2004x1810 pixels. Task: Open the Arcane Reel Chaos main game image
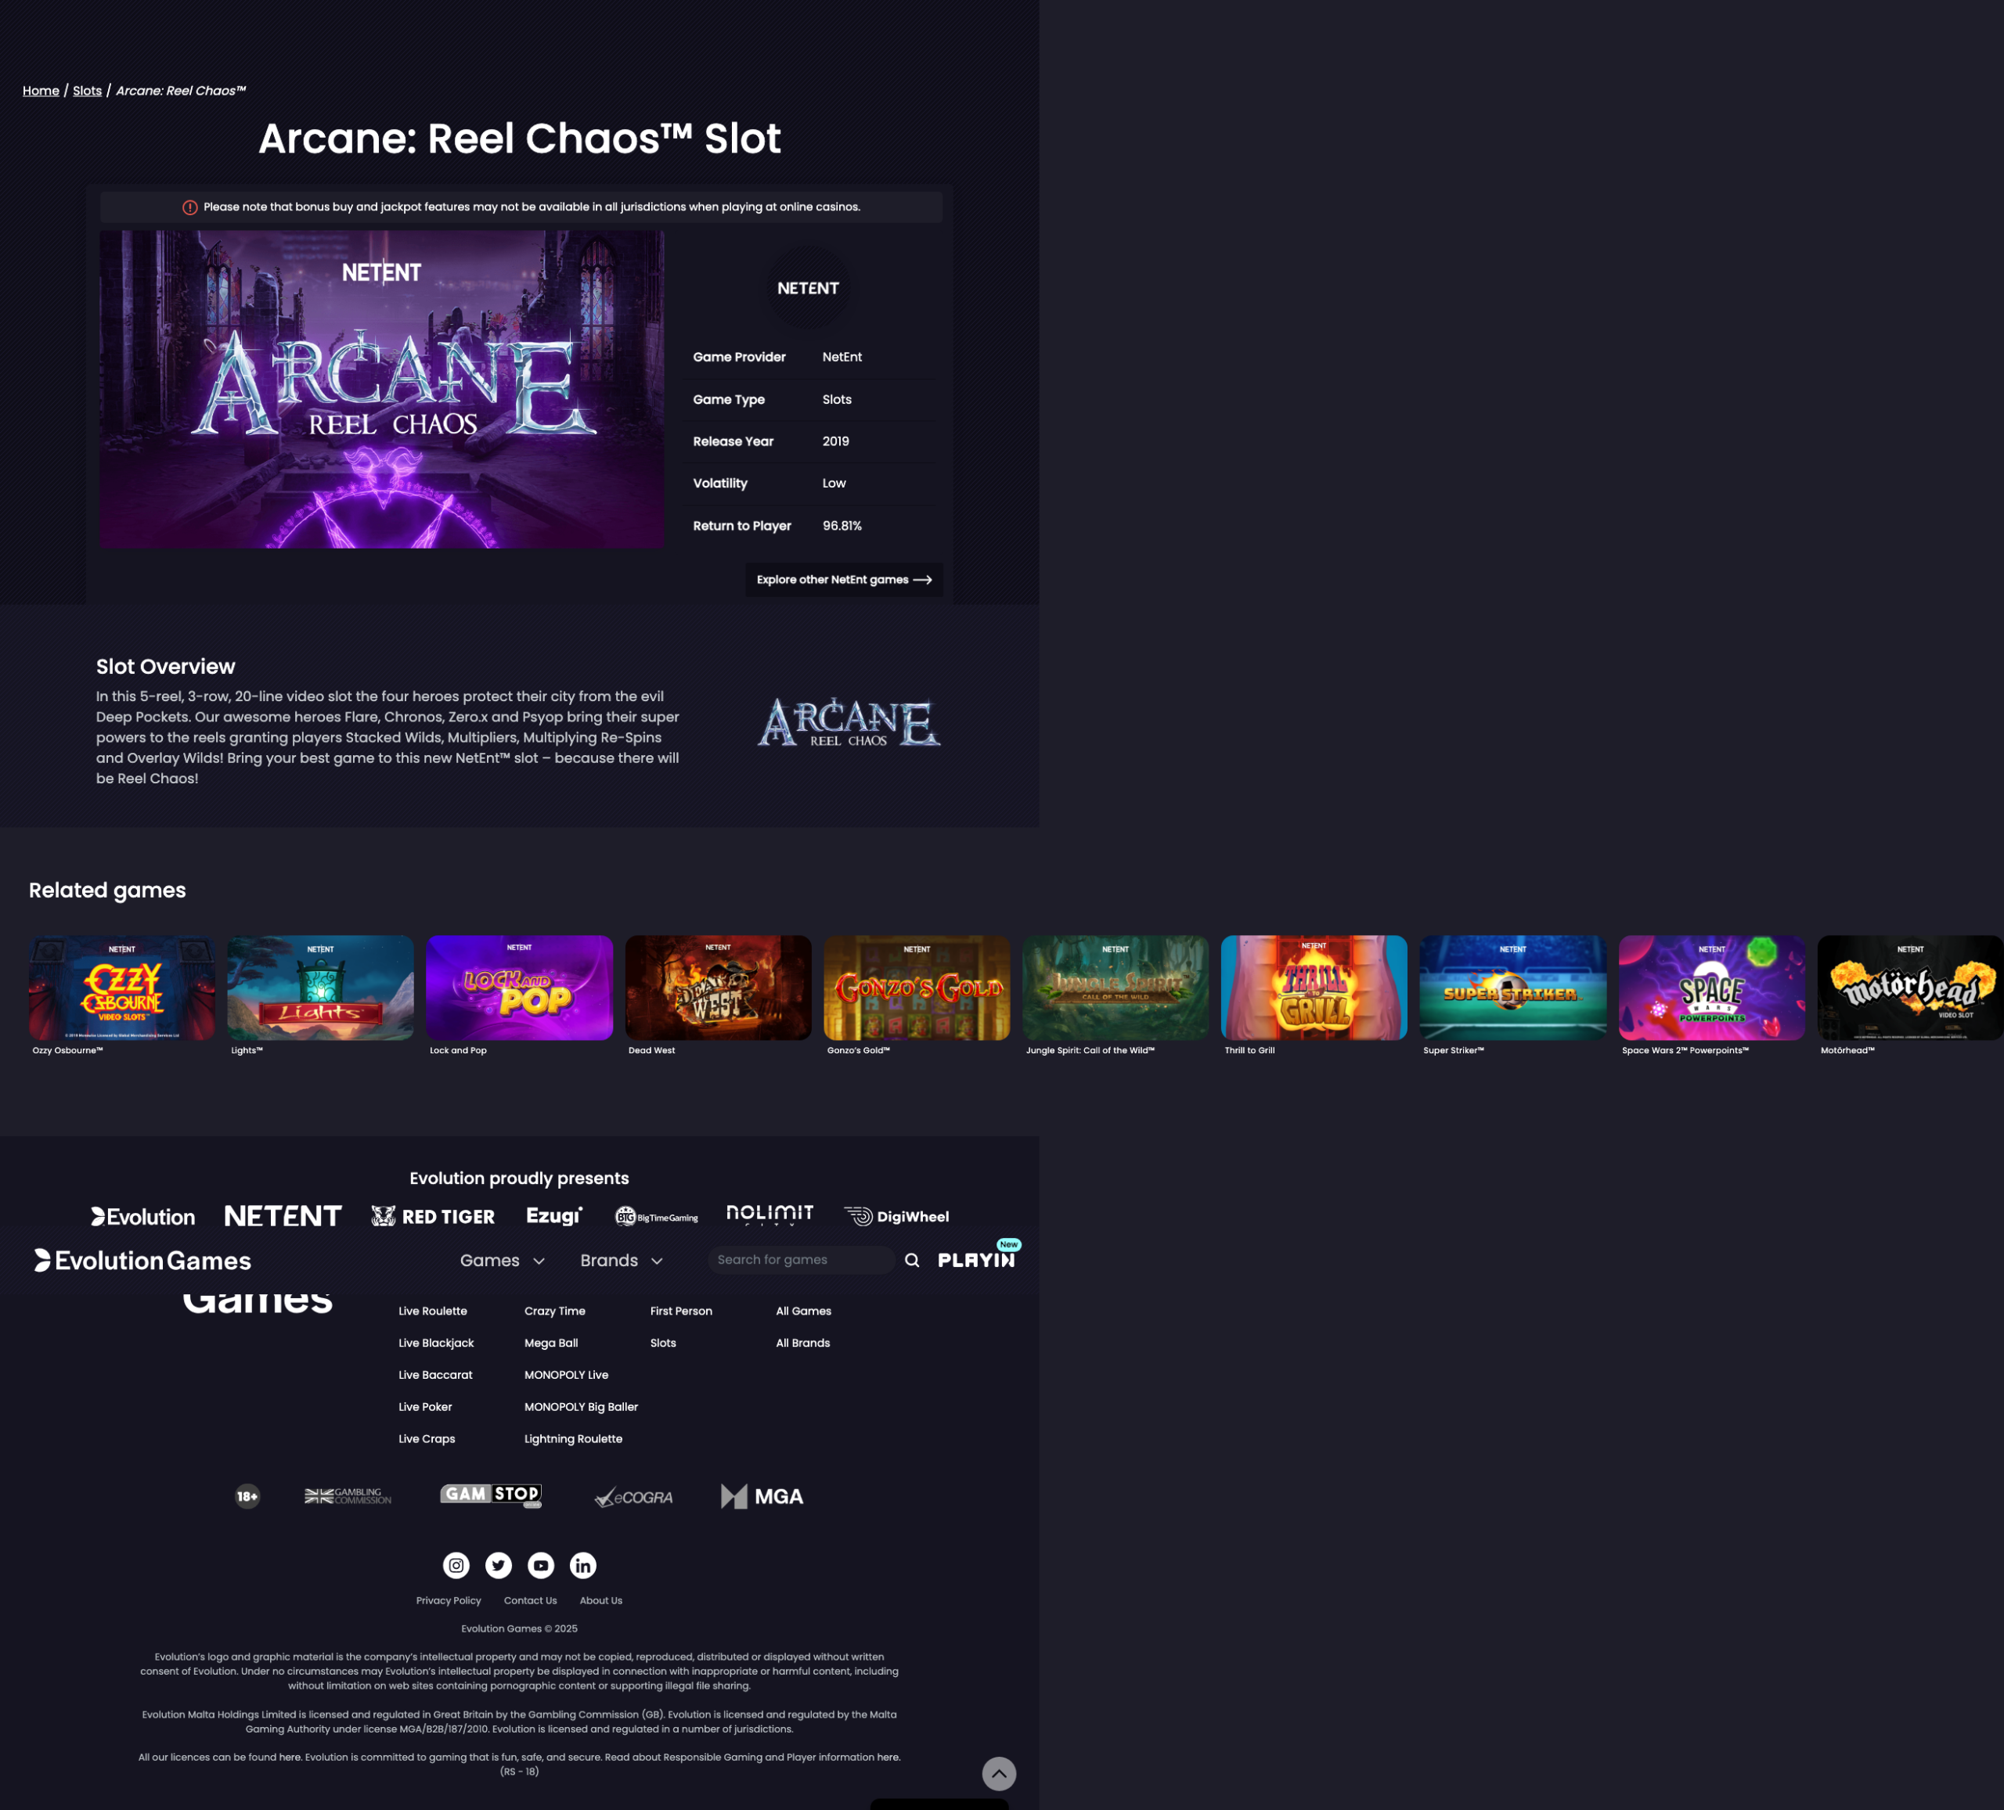tap(382, 390)
